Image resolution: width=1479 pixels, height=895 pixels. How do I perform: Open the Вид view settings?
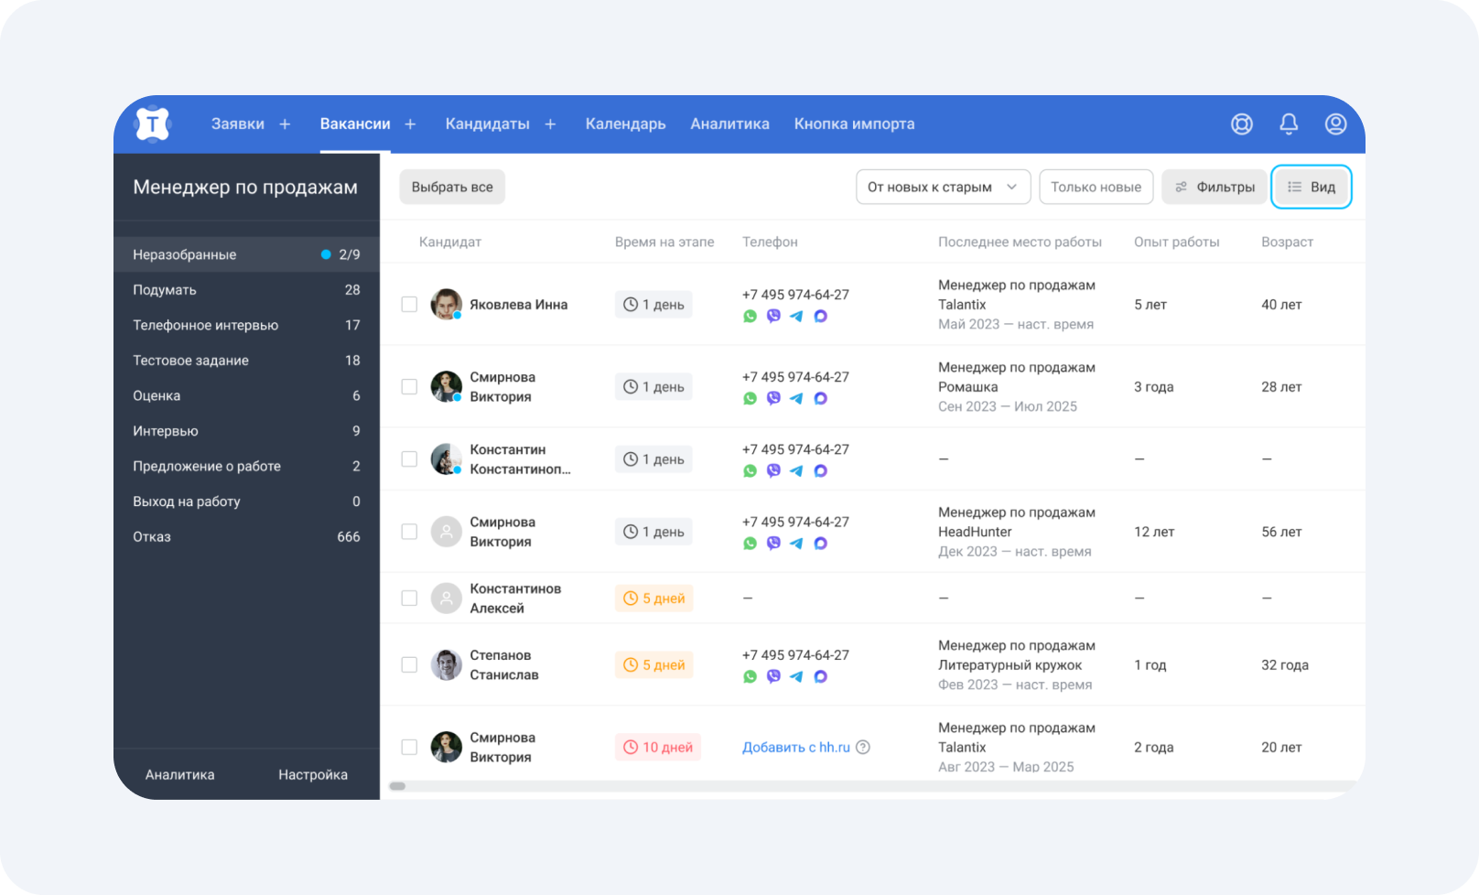point(1312,187)
